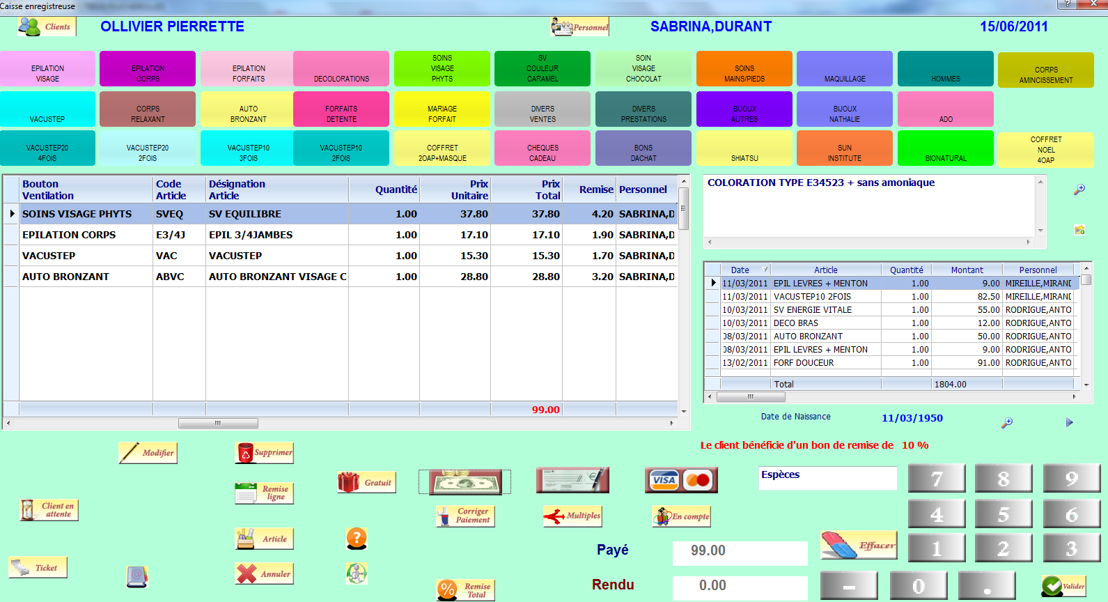The height and width of the screenshot is (602, 1108).
Task: Click the Effacer eraser button
Action: pos(859,546)
